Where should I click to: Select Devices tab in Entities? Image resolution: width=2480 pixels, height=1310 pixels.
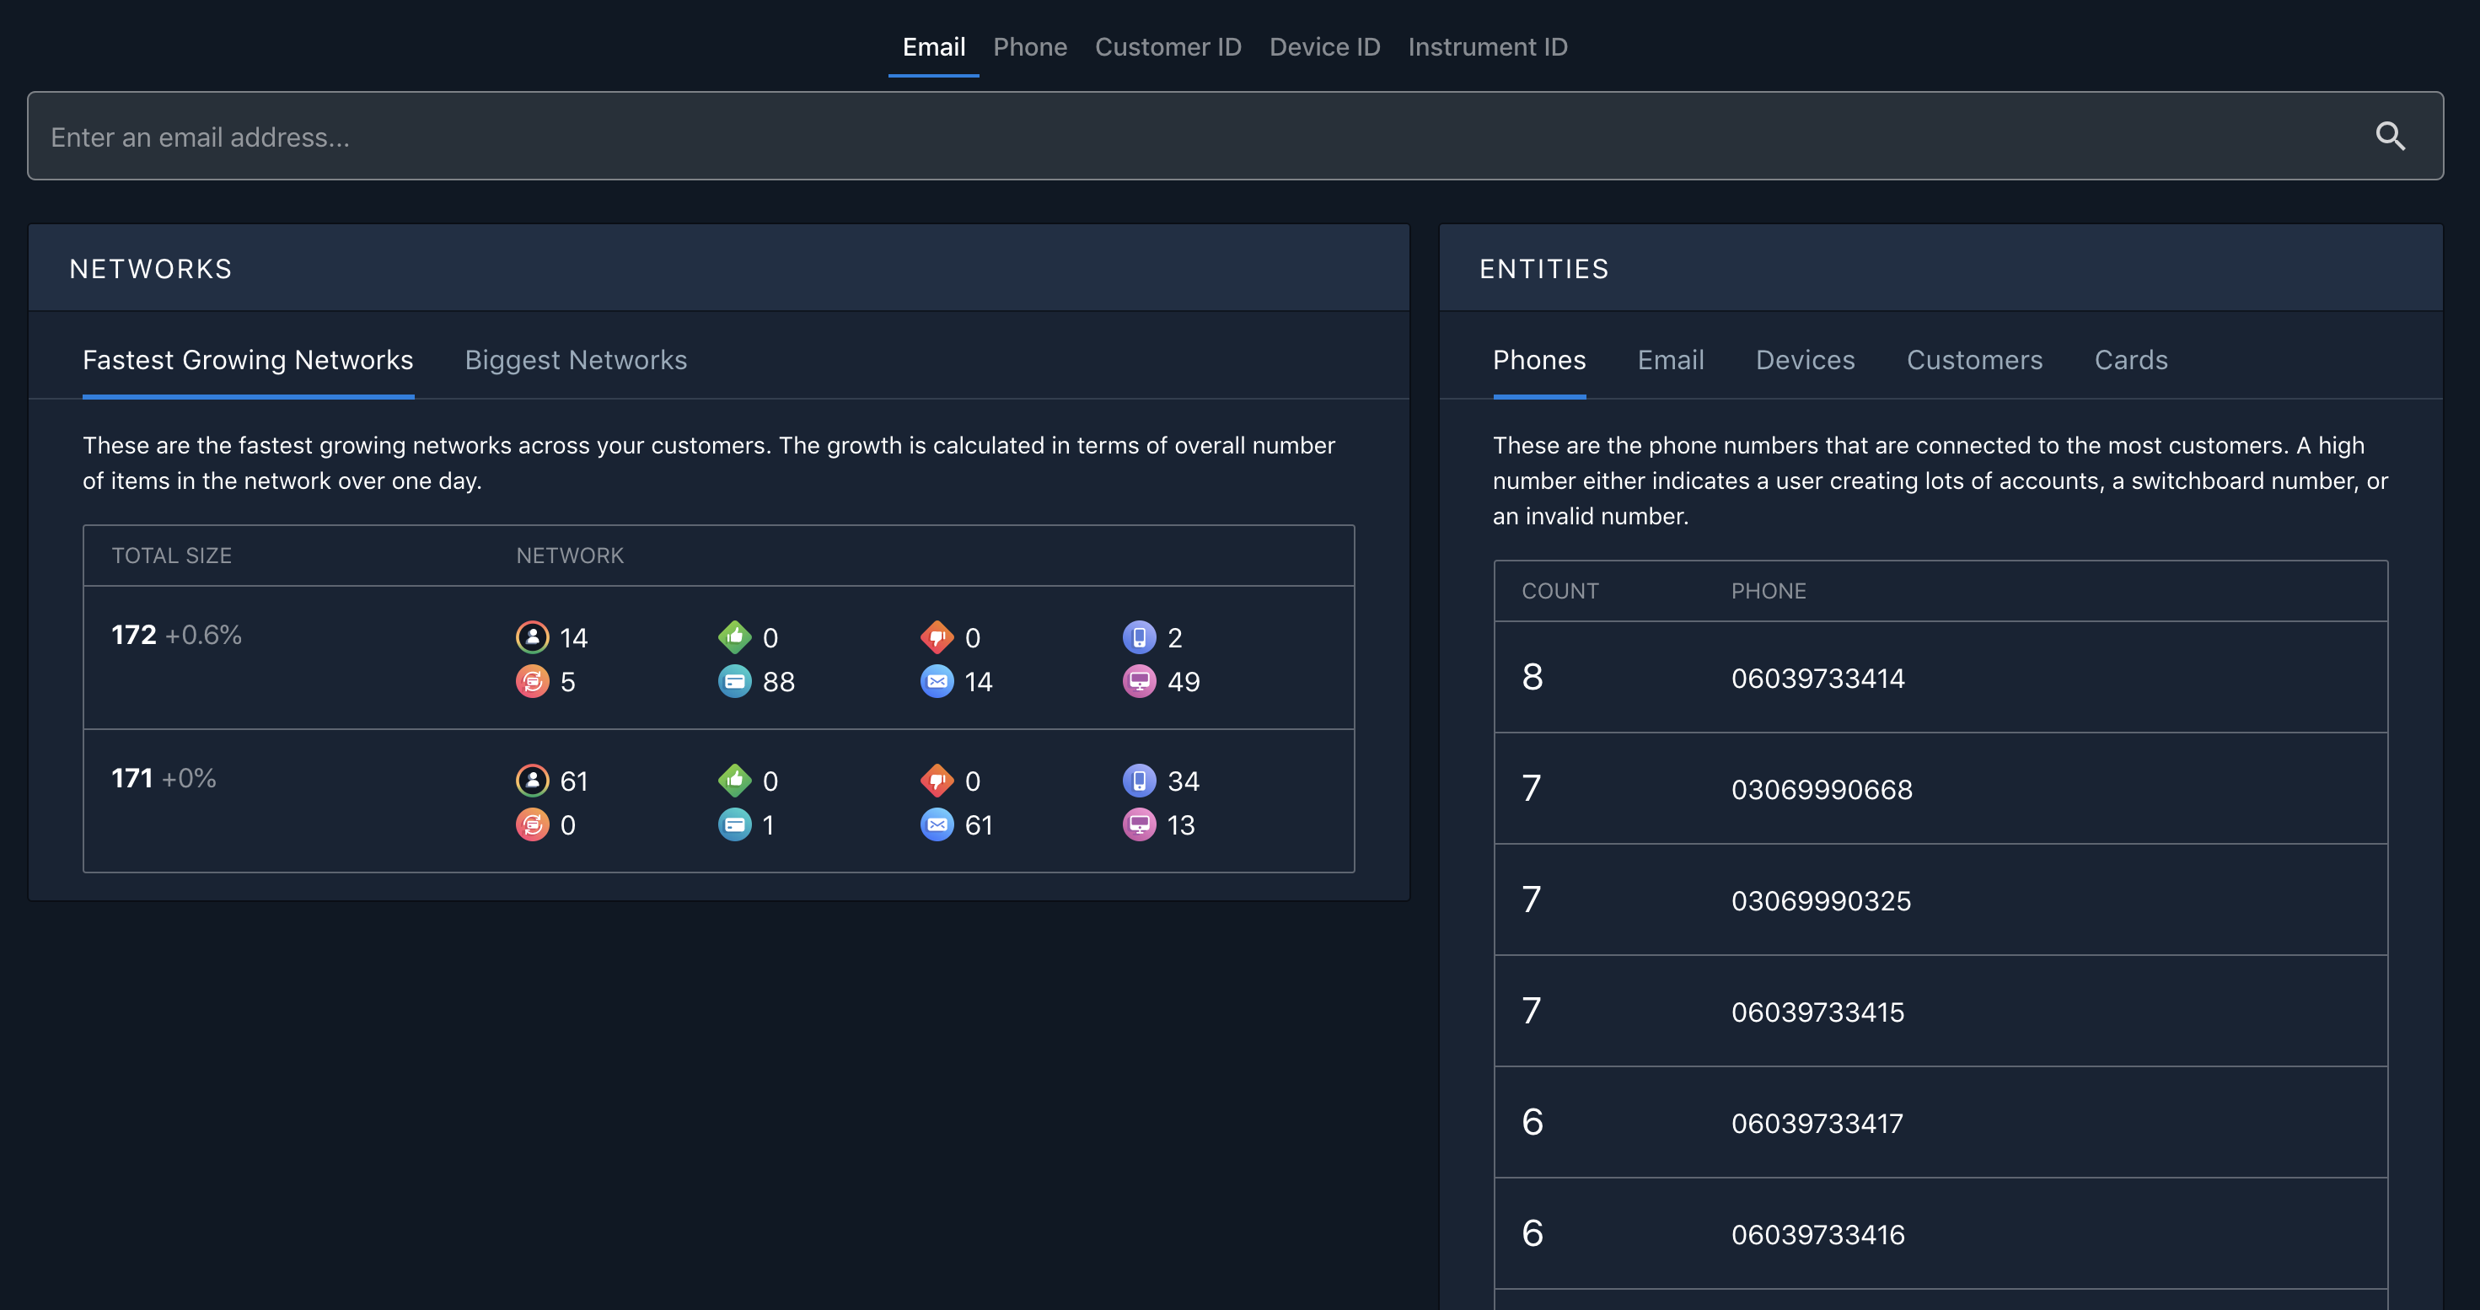point(1804,360)
